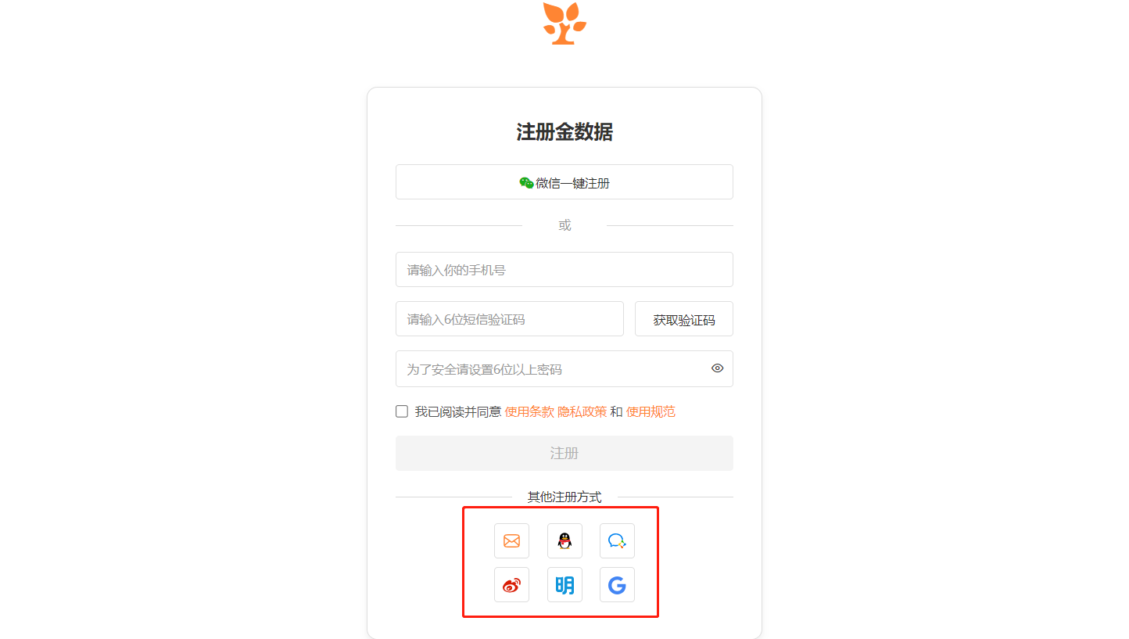
Task: Click the 获取验证码 button
Action: (684, 319)
